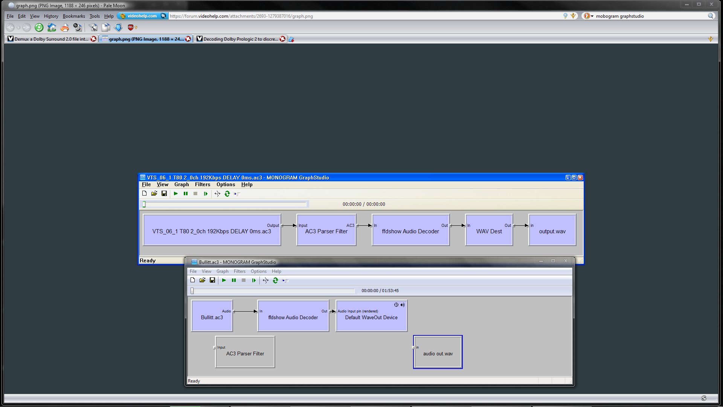The image size is (723, 407).
Task: Close the graph.png tab
Action: coord(188,39)
